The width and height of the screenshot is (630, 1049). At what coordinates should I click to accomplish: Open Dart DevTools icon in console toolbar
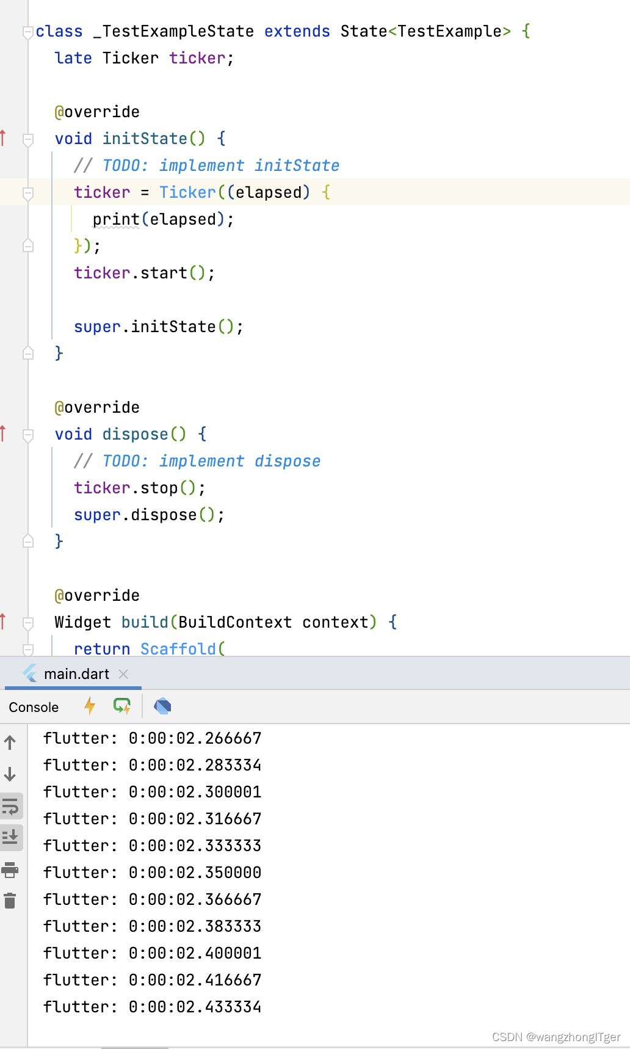coord(162,706)
